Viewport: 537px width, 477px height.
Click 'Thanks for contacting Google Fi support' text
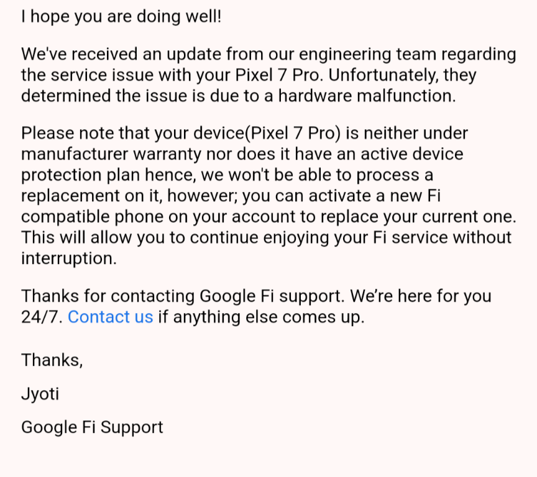[x=183, y=296]
